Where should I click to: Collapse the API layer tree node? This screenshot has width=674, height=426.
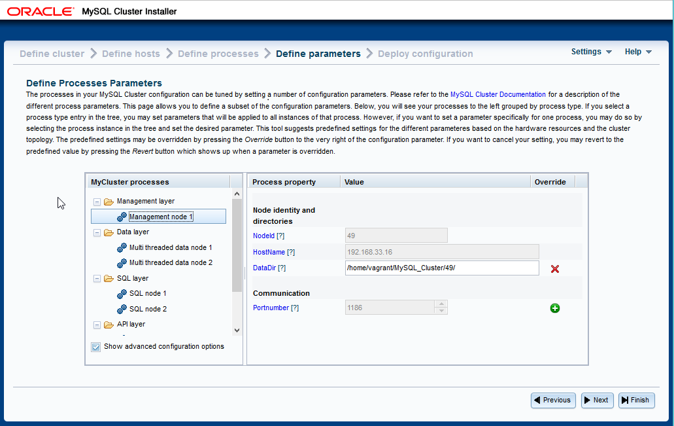[x=97, y=325]
